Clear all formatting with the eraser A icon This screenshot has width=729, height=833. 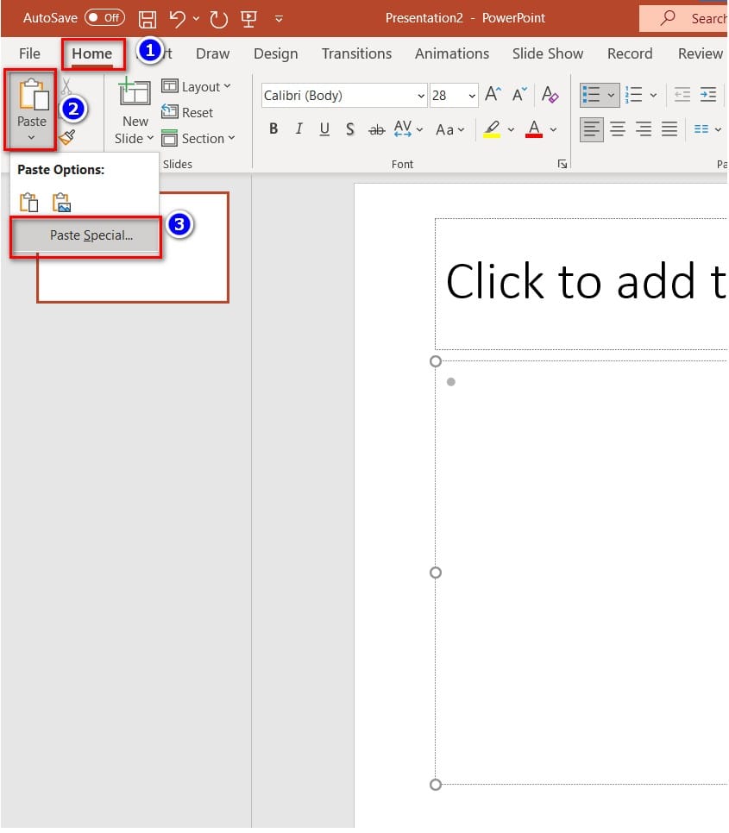pos(550,95)
